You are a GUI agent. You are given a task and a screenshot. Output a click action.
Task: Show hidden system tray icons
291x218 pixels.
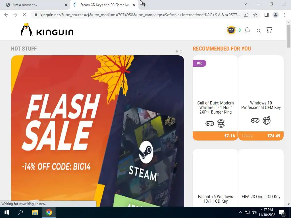point(240,212)
